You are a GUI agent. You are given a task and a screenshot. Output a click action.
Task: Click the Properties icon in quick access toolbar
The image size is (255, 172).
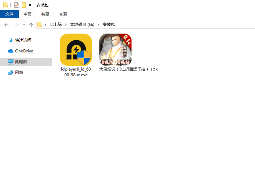[x=16, y=5]
